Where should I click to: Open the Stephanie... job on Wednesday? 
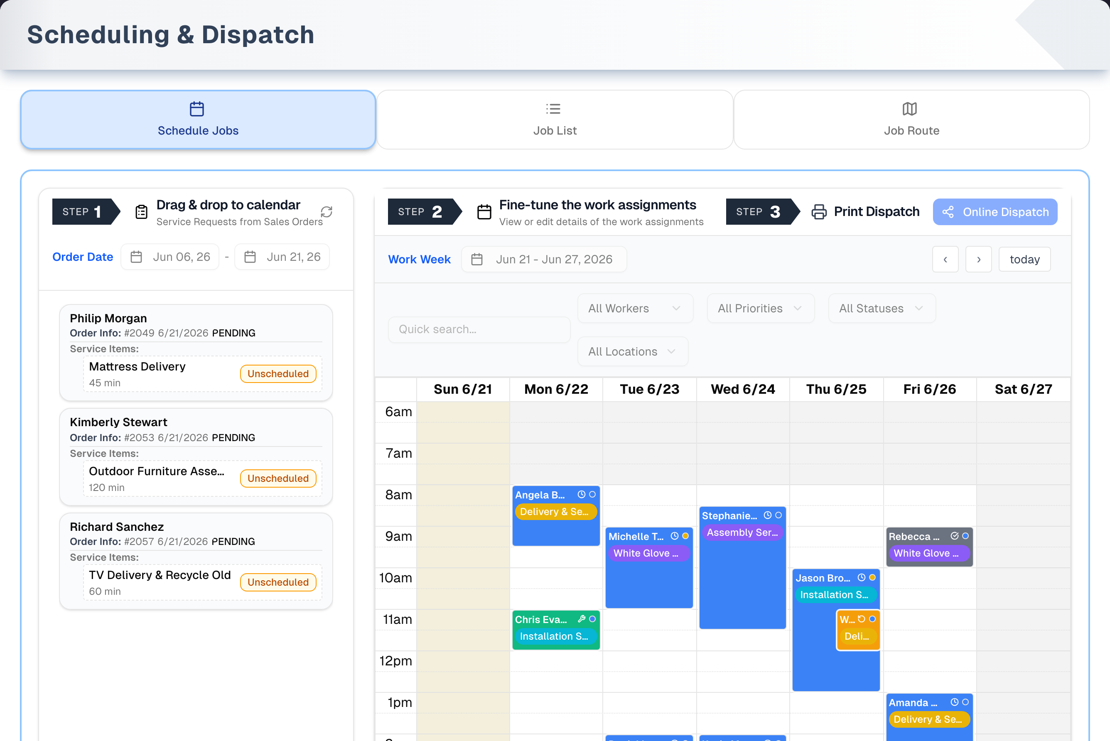[x=742, y=568]
